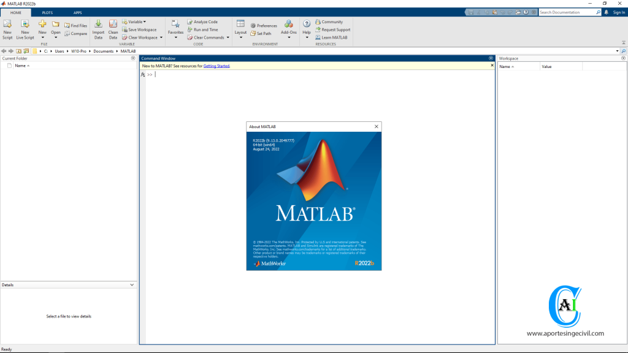The width and height of the screenshot is (628, 353).
Task: Click the Find Files icon
Action: tap(75, 25)
